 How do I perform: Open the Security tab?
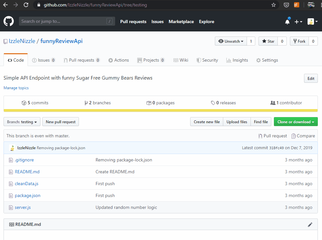(x=207, y=60)
